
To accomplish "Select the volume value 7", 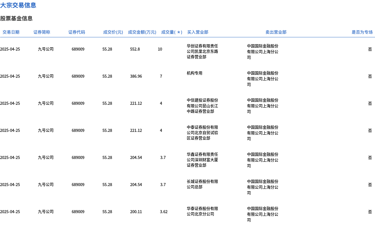I will [161, 76].
